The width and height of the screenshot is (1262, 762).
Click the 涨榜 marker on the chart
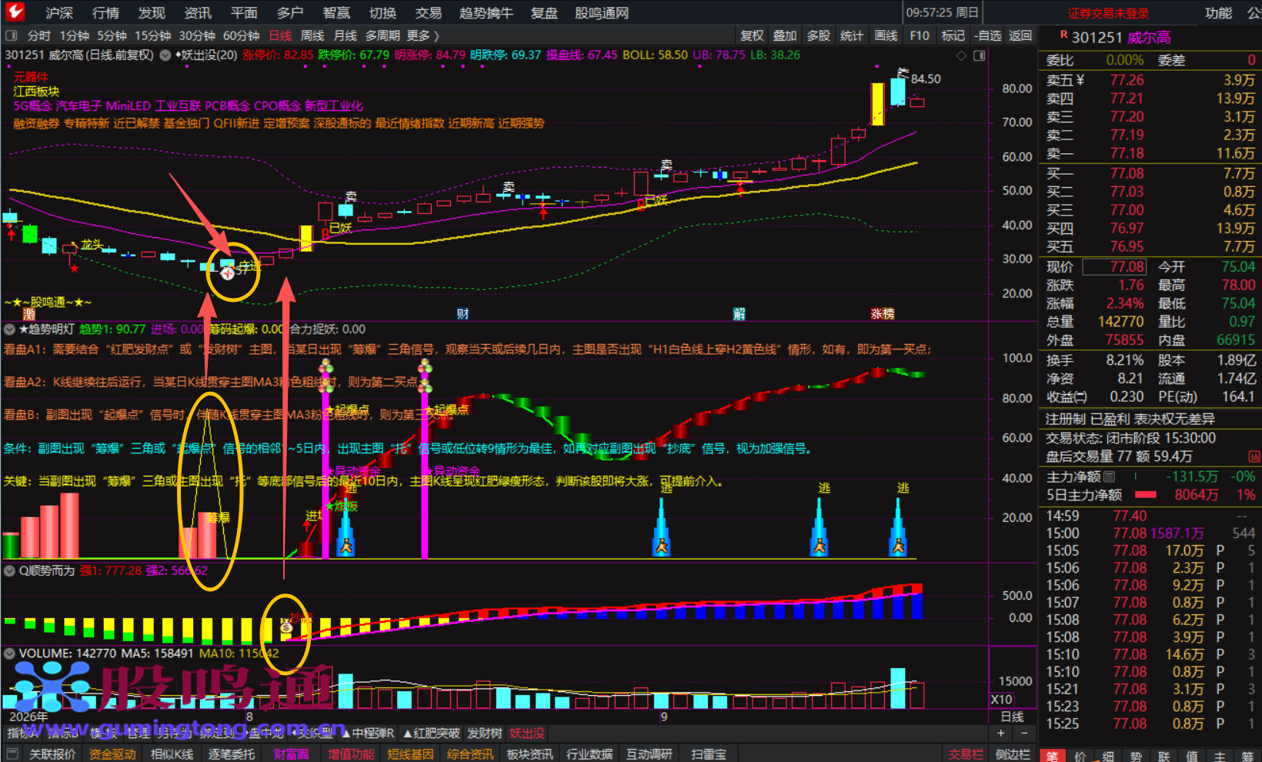[x=883, y=314]
